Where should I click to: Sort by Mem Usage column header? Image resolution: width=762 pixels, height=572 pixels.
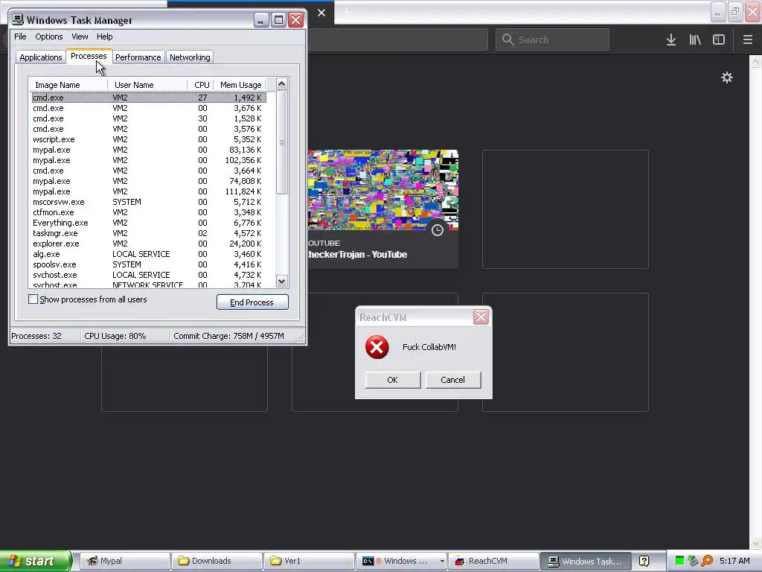point(240,85)
